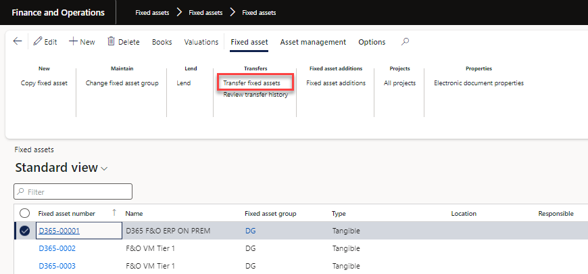
Task: Select the D365 F&O ERP ON PREM cell
Action: pyautogui.click(x=168, y=231)
